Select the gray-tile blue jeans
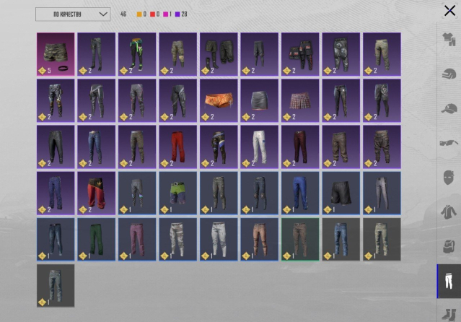The height and width of the screenshot is (322, 461). pos(341,239)
